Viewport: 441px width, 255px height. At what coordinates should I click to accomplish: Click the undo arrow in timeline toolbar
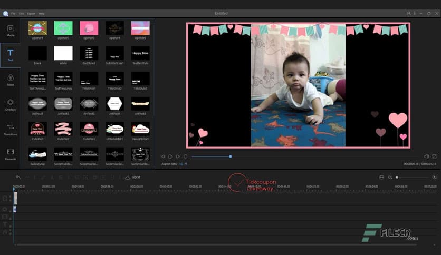click(18, 178)
